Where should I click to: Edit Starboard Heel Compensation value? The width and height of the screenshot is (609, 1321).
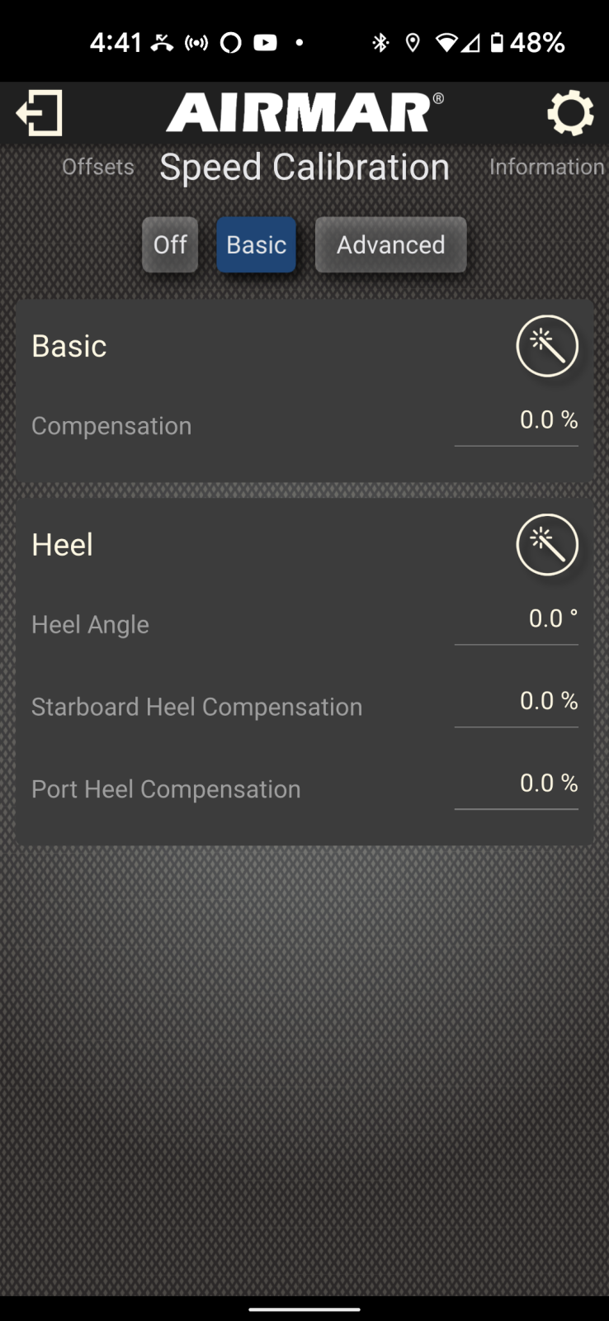(x=517, y=703)
